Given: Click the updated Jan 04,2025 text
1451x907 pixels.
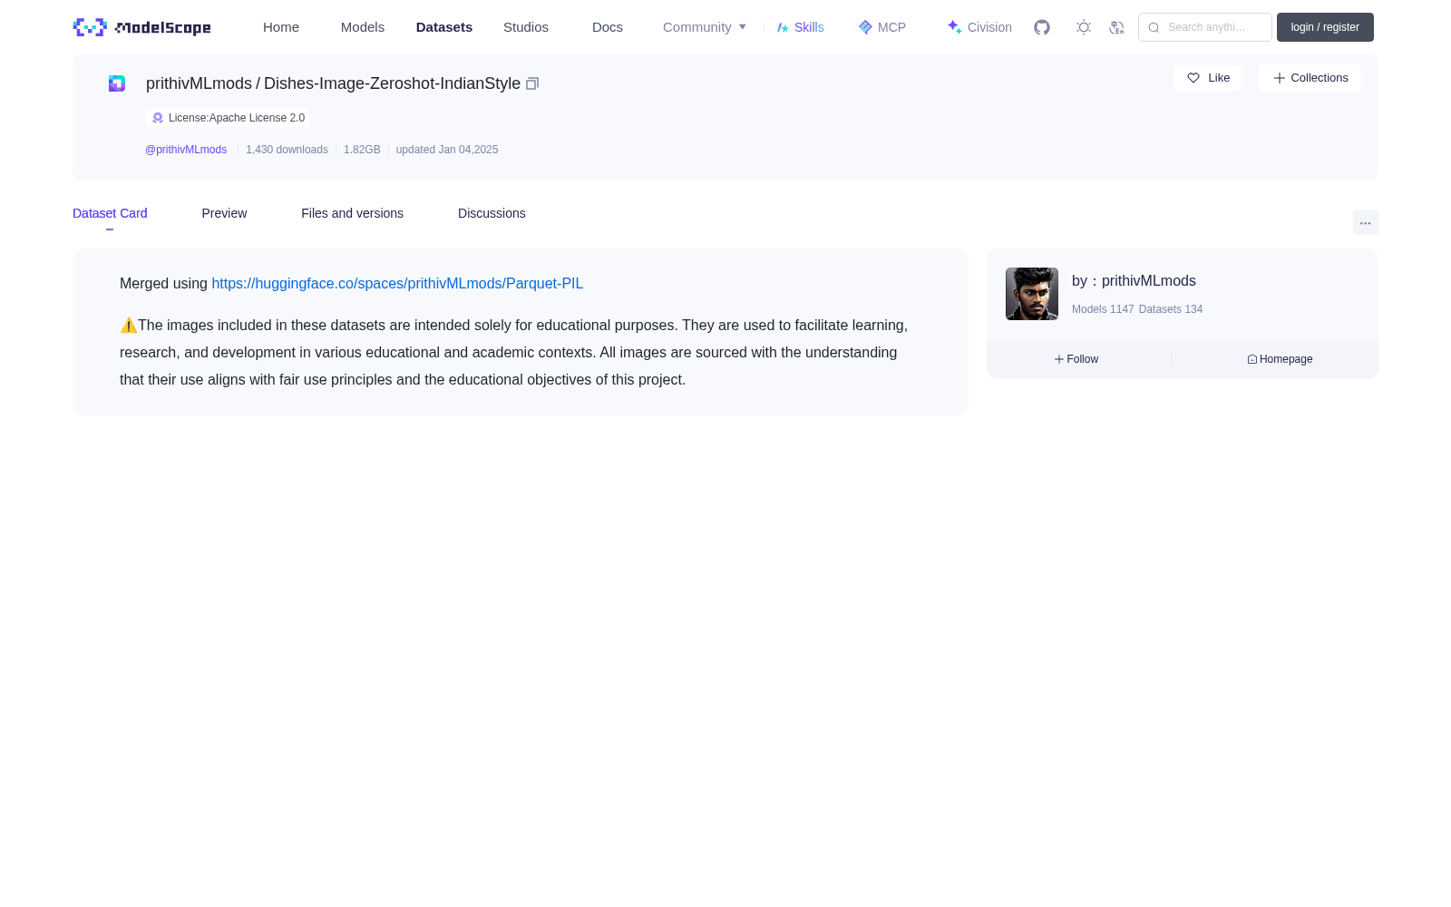Looking at the screenshot, I should pyautogui.click(x=447, y=150).
